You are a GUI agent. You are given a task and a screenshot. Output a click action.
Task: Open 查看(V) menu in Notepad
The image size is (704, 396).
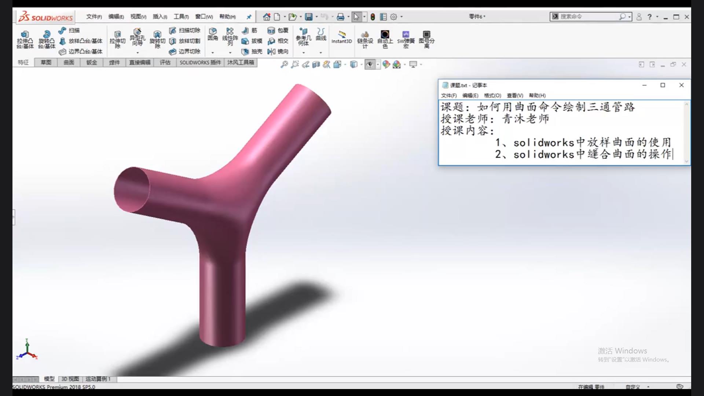click(515, 96)
